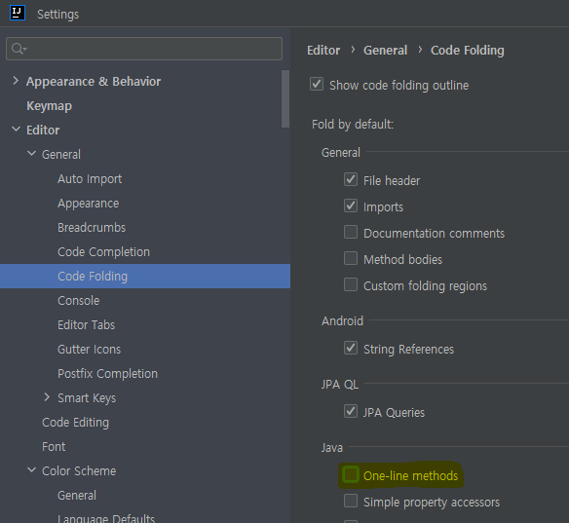Select Code Folding in the tree
Screen dimensions: 569x523
pyautogui.click(x=145, y=276)
